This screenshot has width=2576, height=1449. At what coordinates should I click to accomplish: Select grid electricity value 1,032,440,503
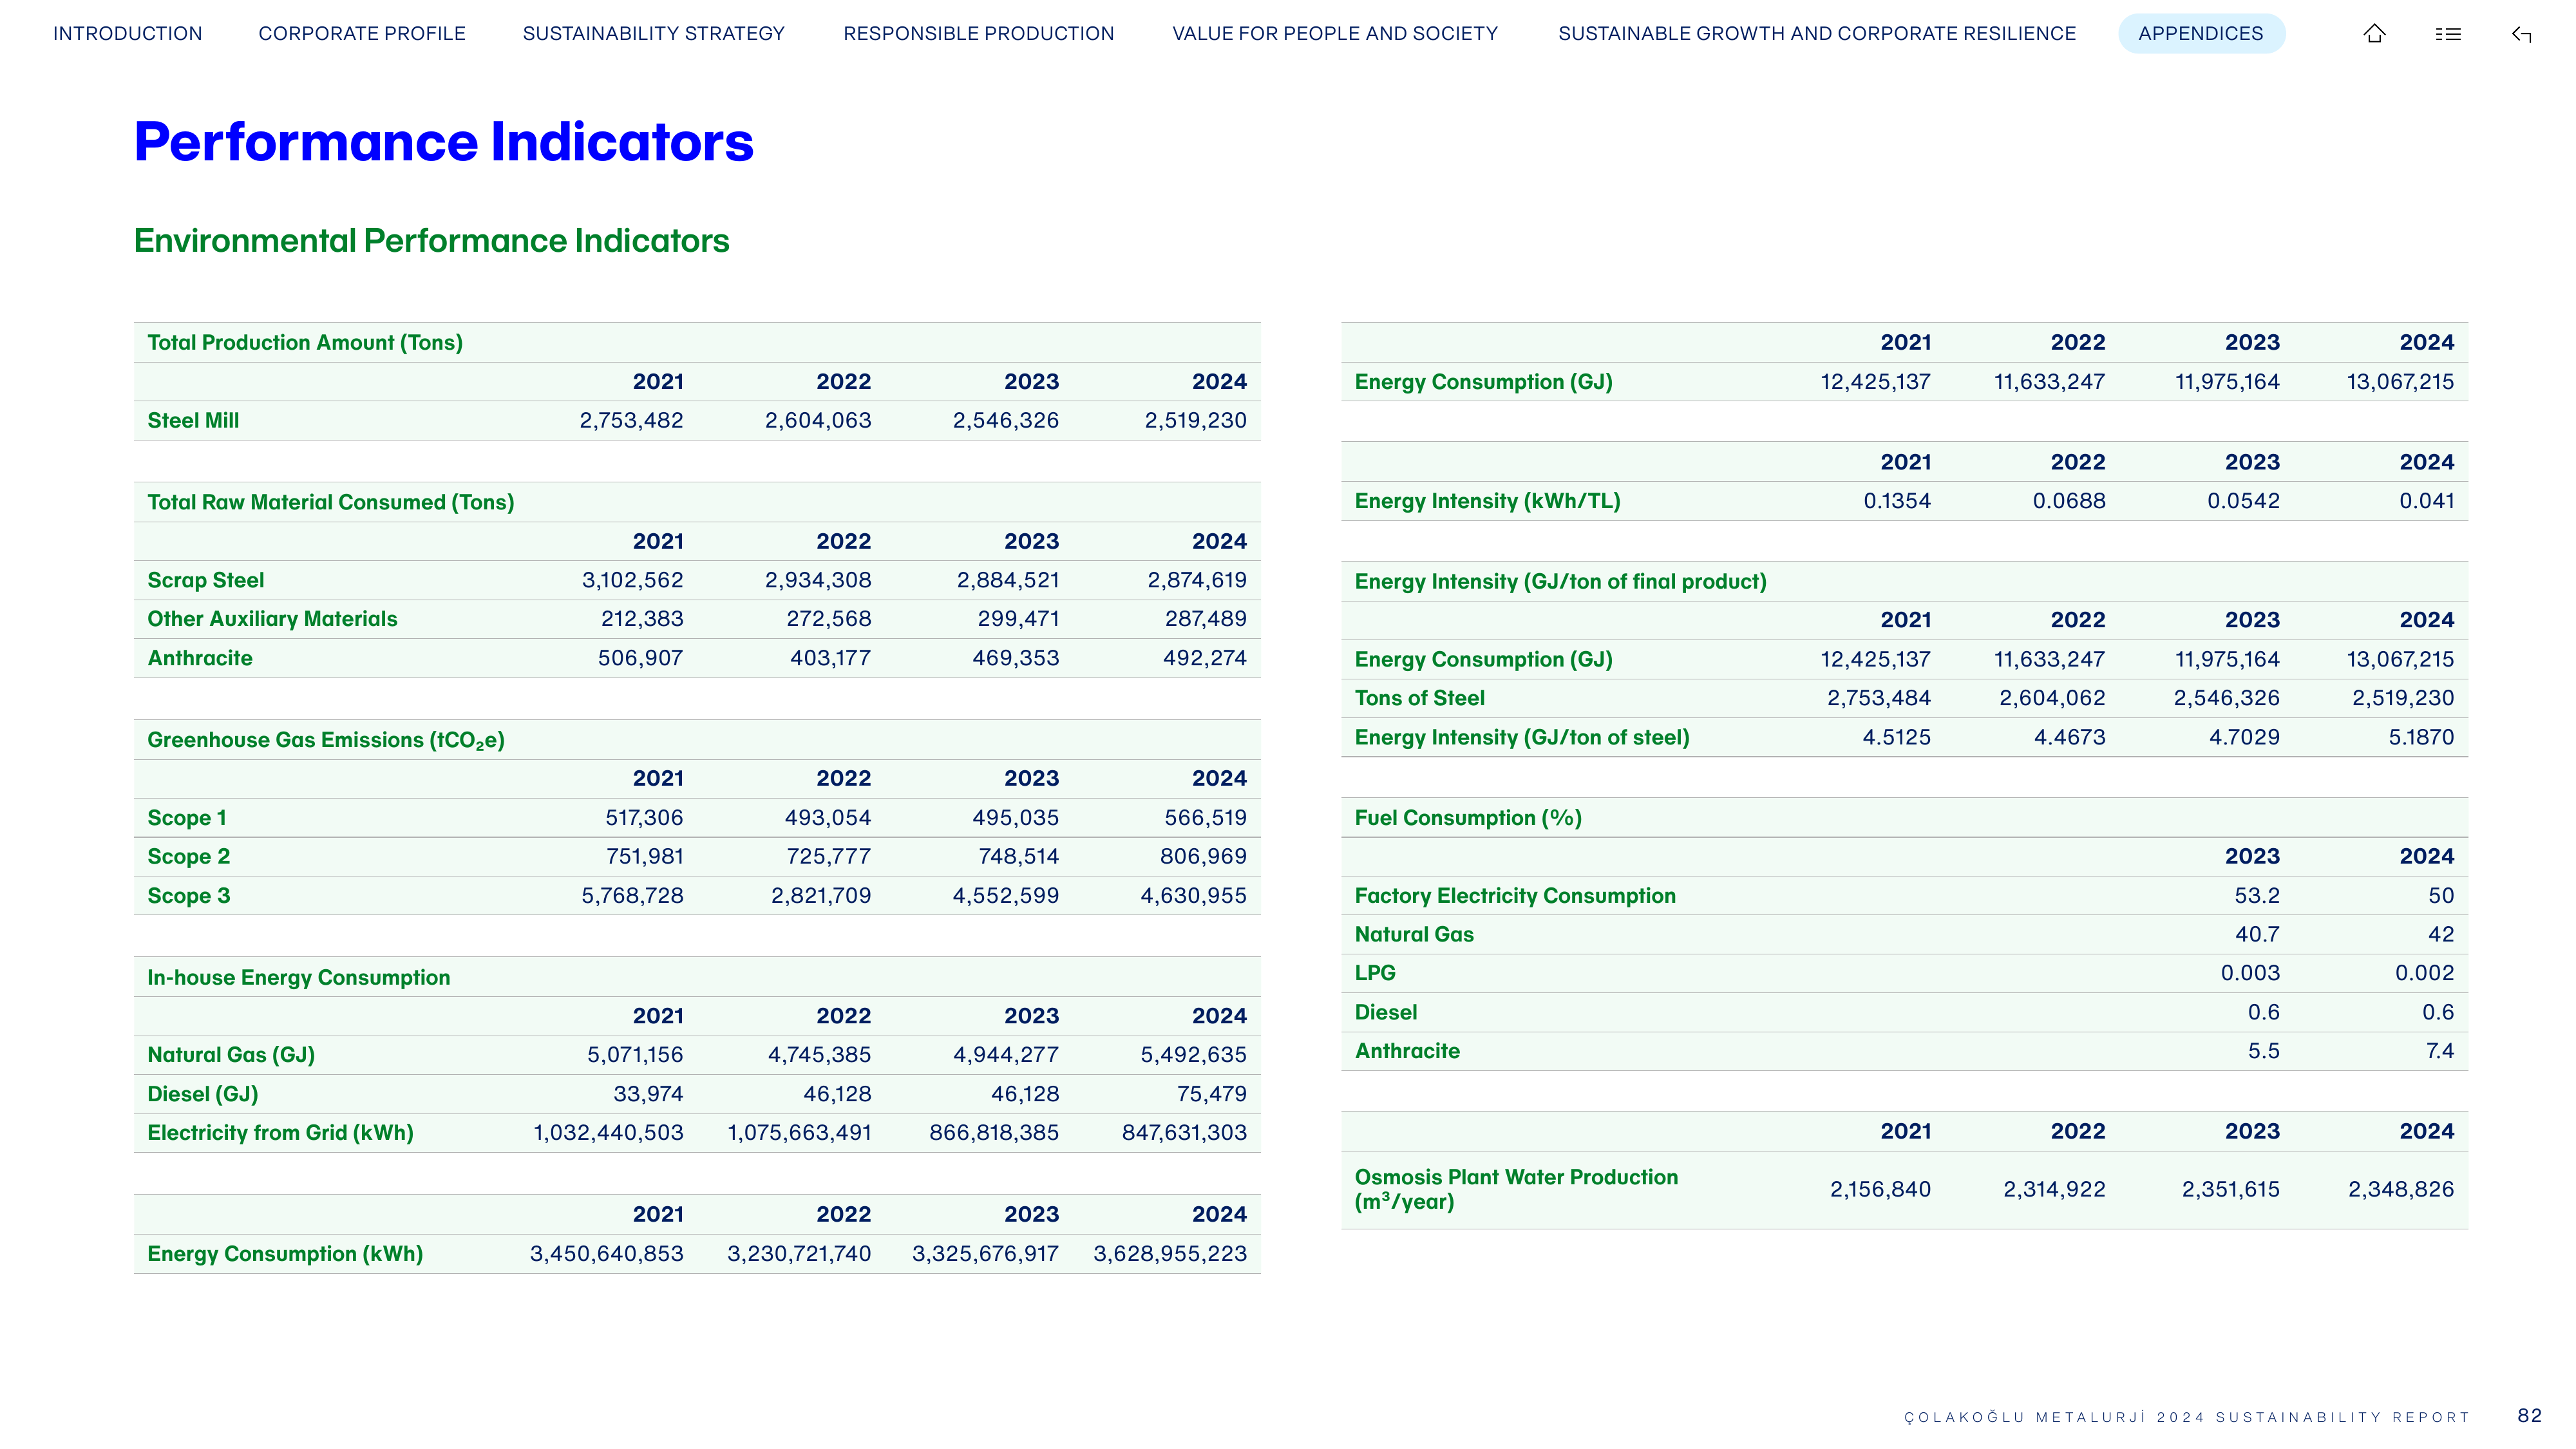coord(609,1133)
